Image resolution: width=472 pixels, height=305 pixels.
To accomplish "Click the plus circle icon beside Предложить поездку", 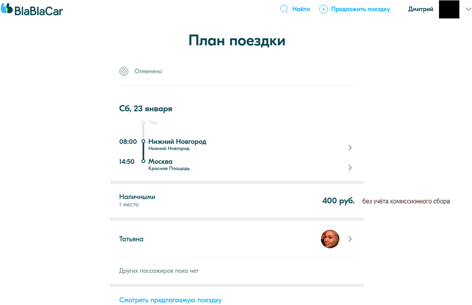I will (323, 9).
